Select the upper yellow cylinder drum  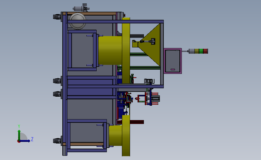pos(110,50)
